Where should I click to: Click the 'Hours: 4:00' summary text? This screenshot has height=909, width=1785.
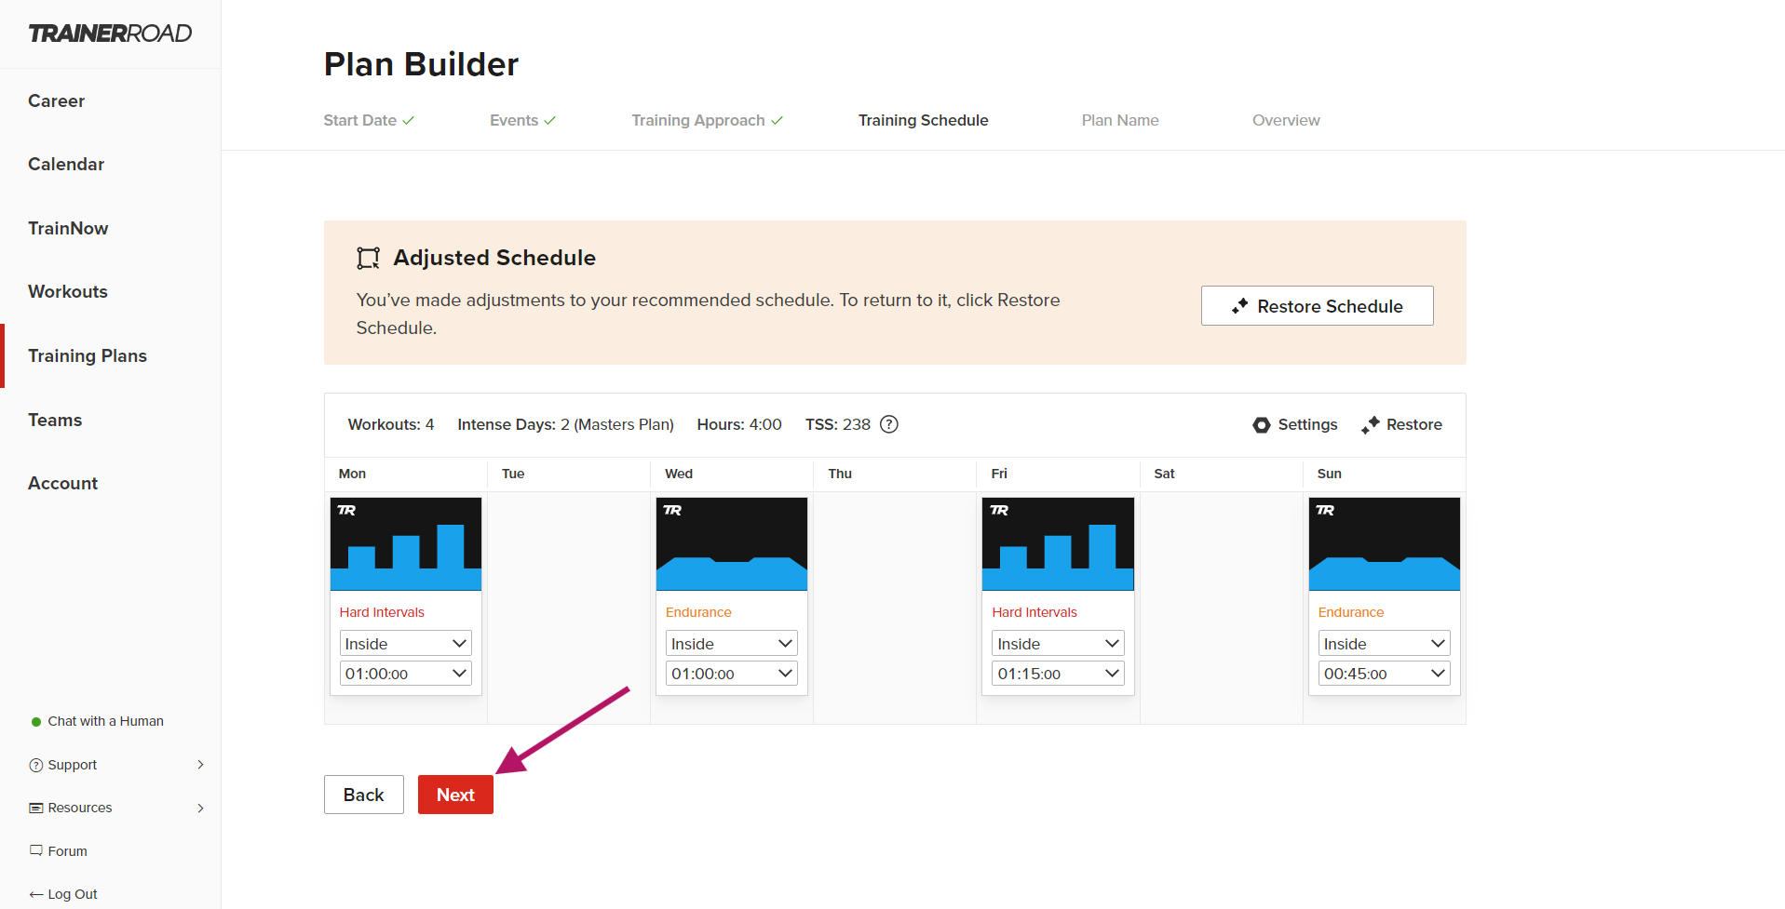(739, 425)
